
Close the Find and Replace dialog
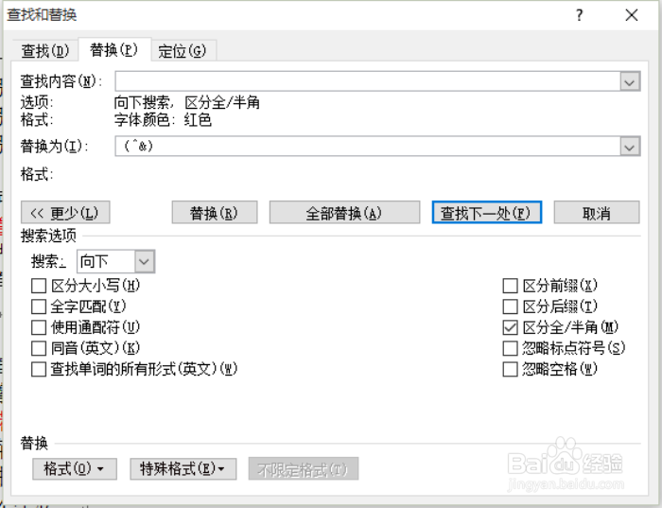632,15
